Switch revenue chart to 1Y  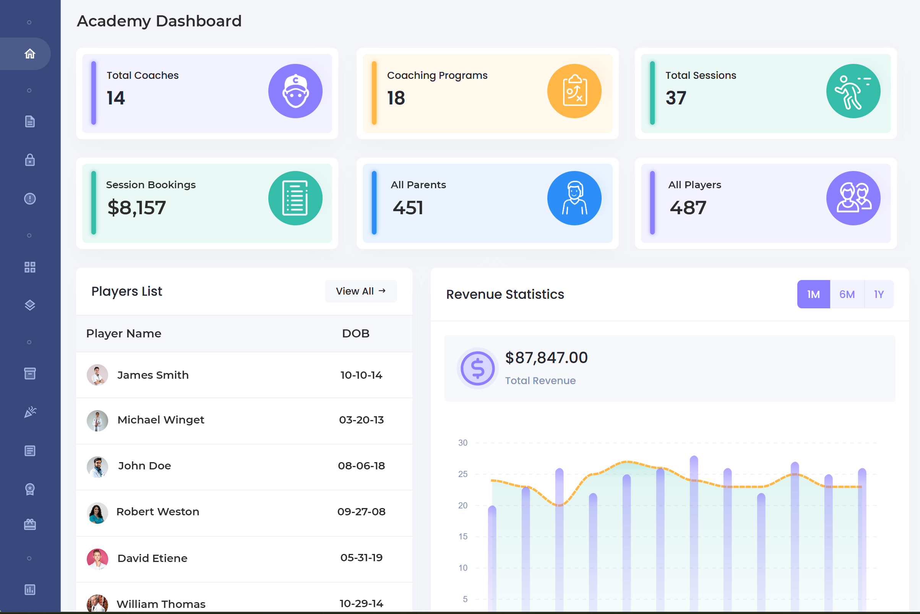(x=879, y=294)
